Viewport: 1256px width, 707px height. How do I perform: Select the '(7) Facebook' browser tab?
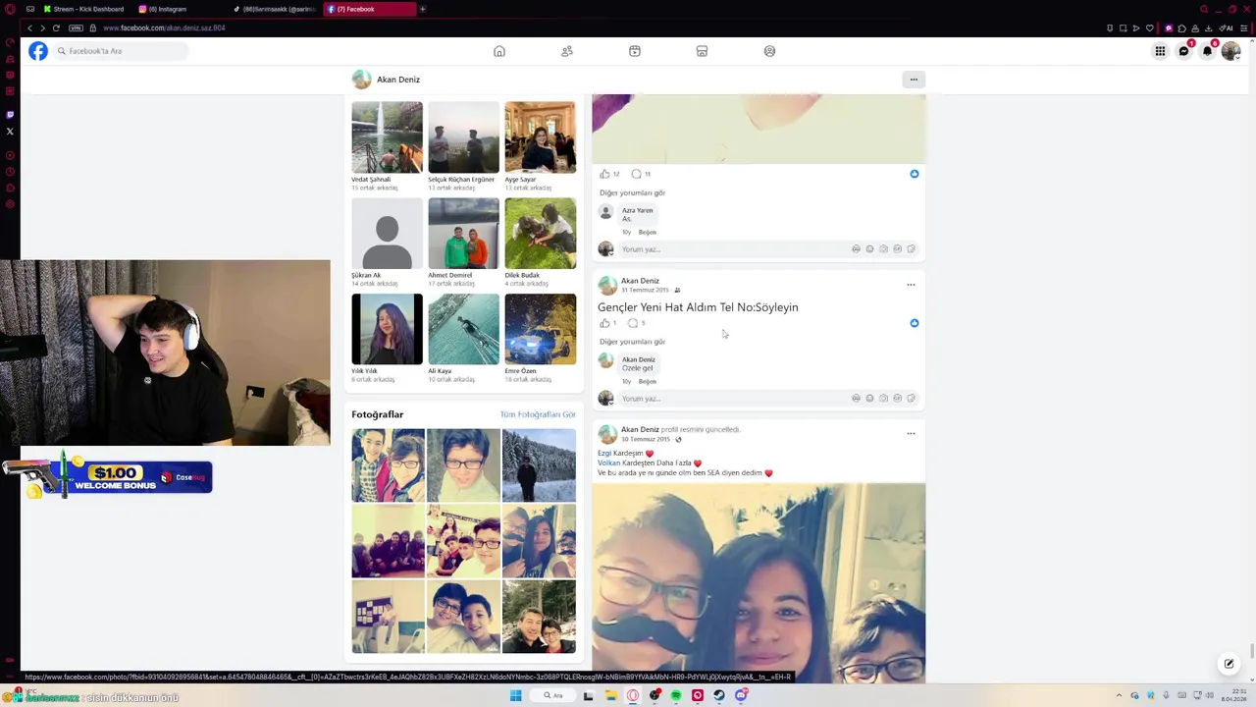368,9
